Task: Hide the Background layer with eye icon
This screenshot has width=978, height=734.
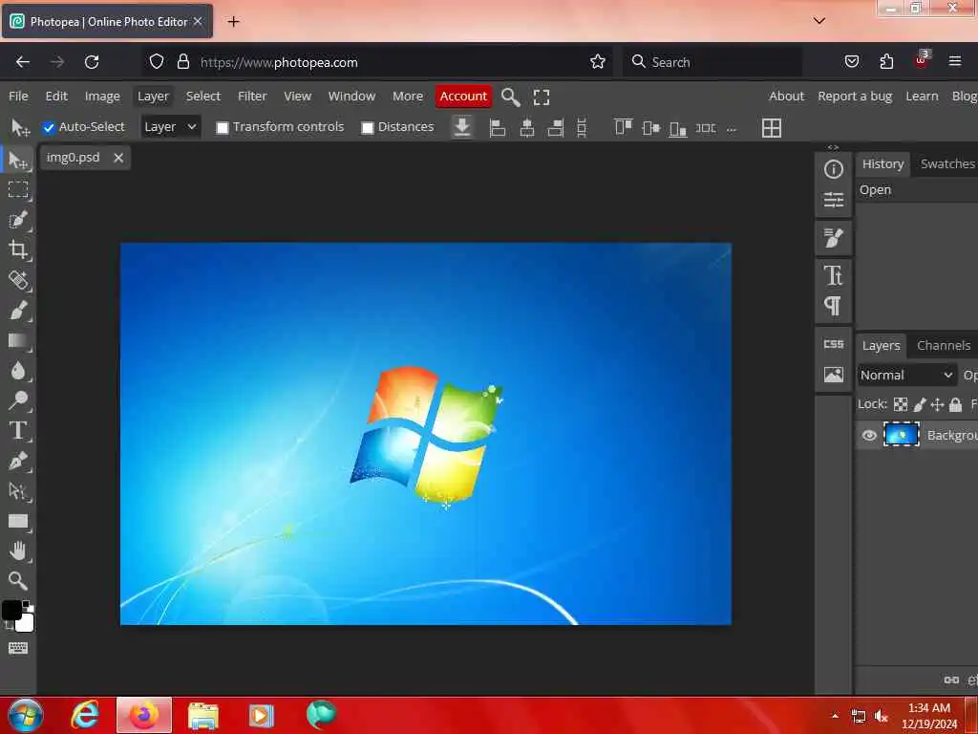Action: point(869,435)
